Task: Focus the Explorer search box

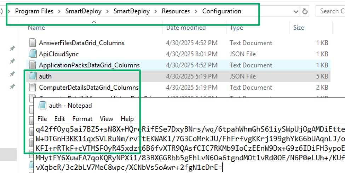Action: point(330,11)
